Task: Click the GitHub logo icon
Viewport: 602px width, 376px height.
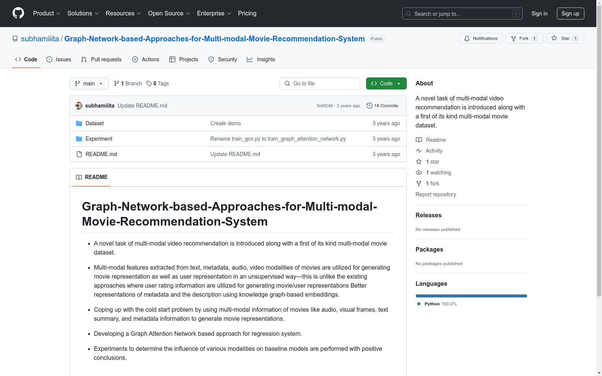Action: 18,13
